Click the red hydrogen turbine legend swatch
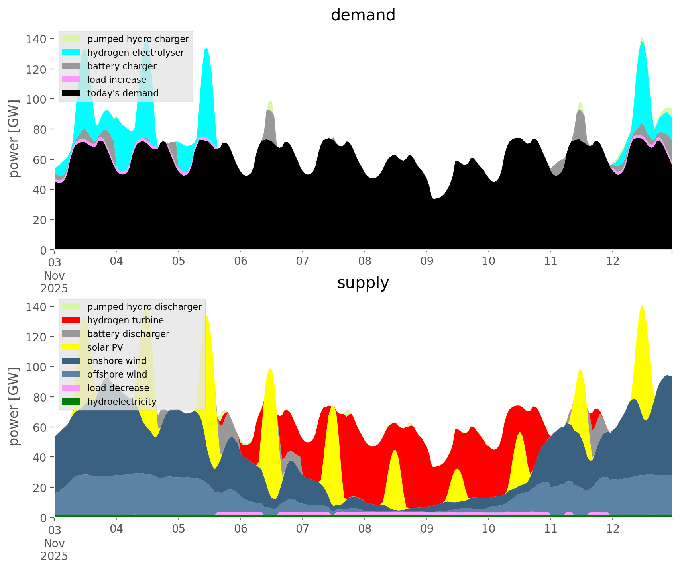This screenshot has height=570, width=680. coord(71,320)
